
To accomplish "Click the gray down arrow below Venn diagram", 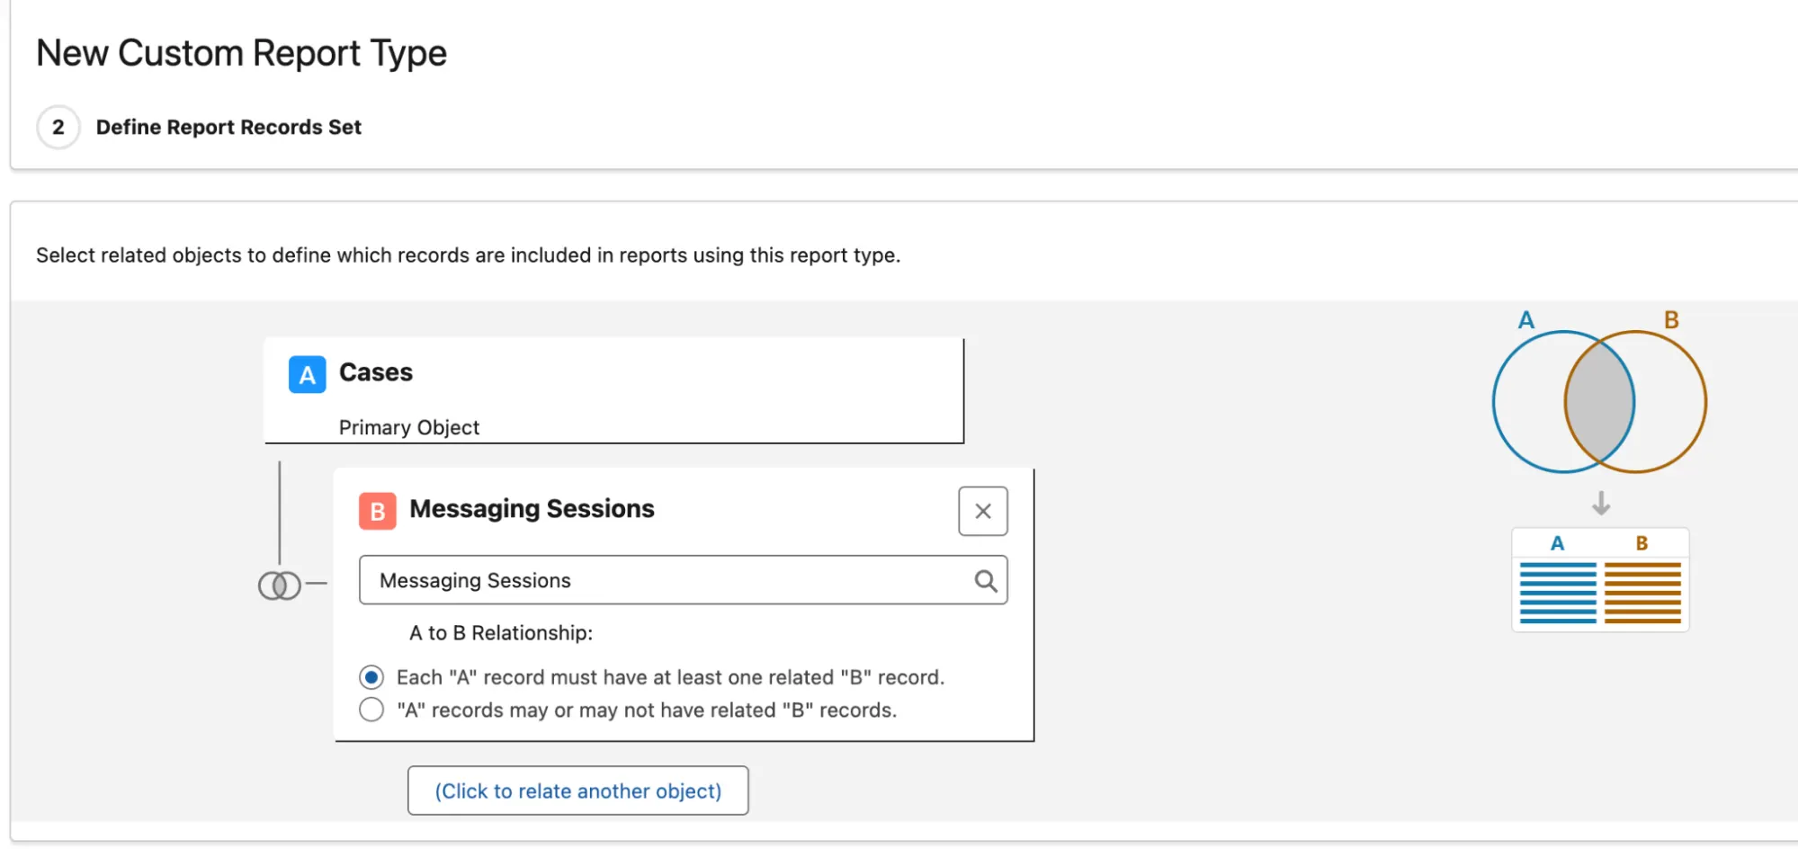I will point(1600,503).
